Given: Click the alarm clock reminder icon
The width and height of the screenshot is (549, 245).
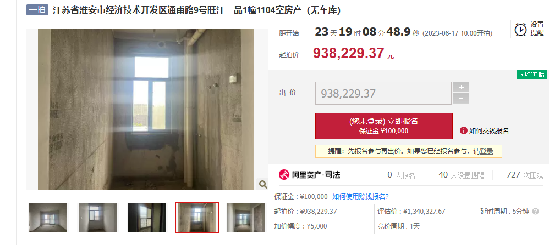Looking at the screenshot, I should coord(520,29).
